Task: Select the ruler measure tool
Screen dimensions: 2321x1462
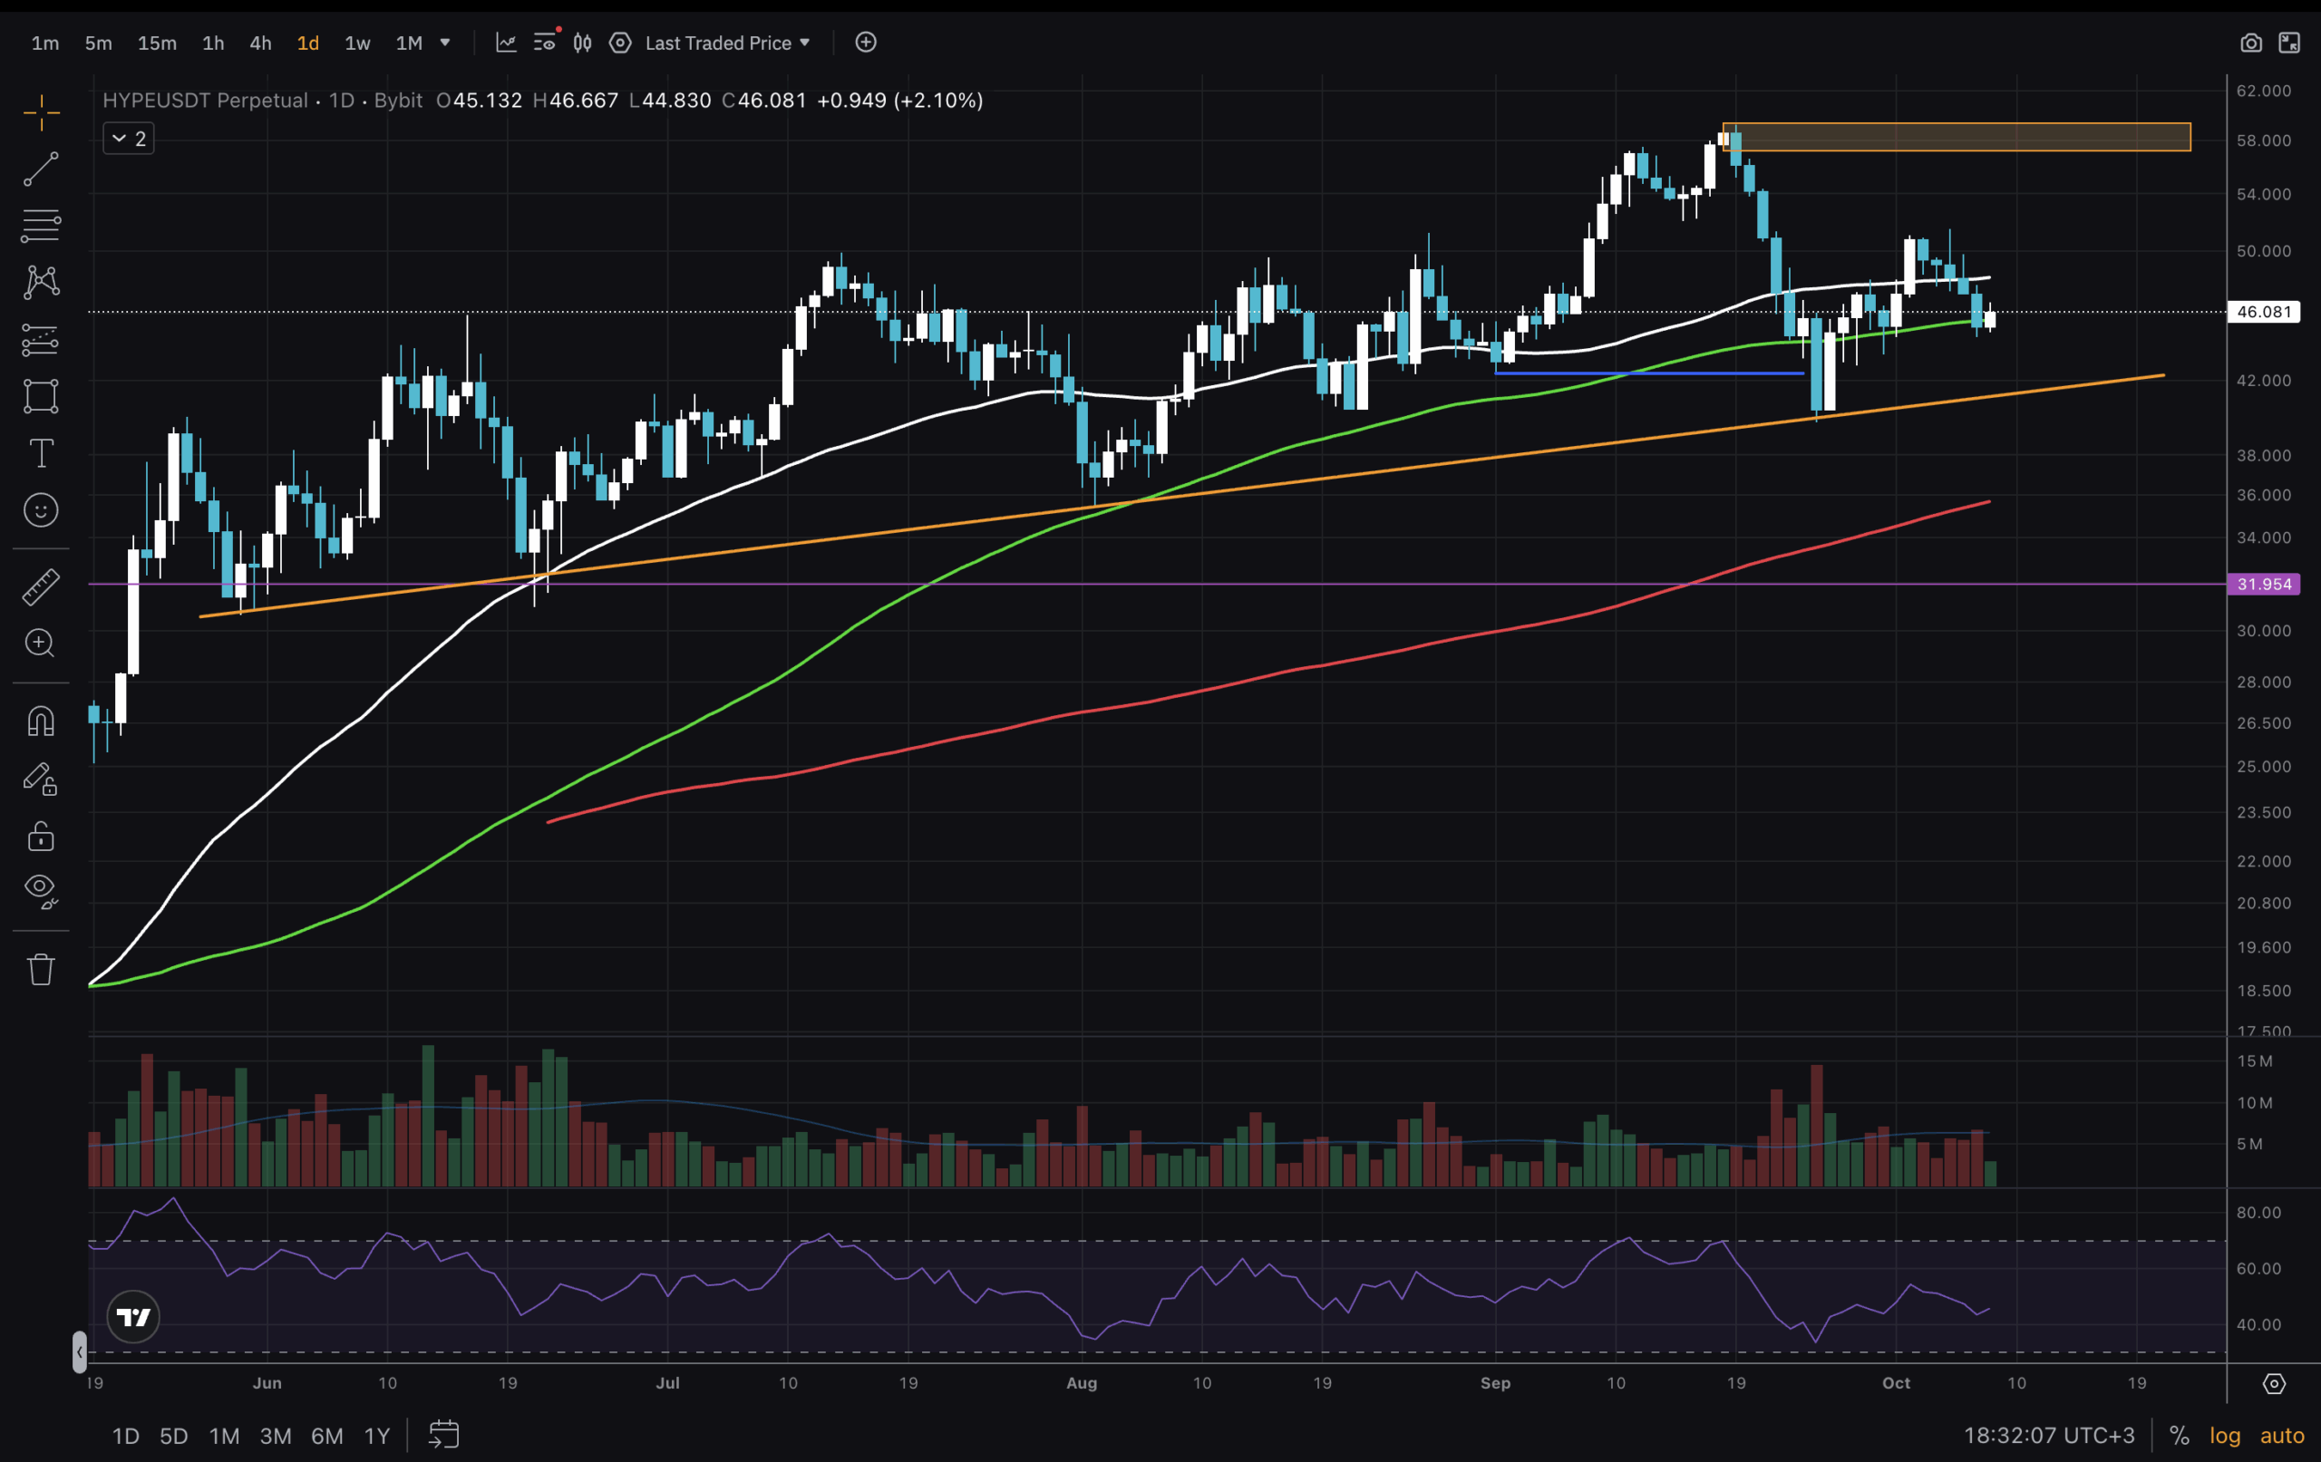Action: pos(41,586)
